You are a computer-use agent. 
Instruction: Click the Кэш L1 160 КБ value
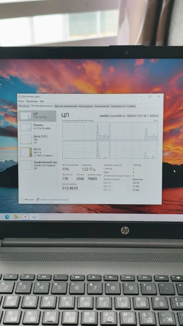pyautogui.click(x=136, y=183)
